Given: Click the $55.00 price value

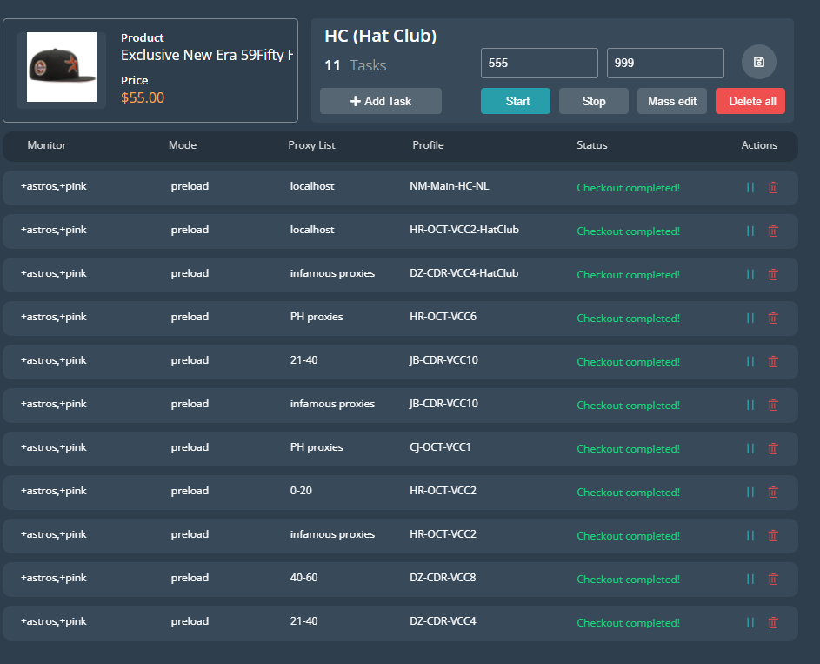Looking at the screenshot, I should pyautogui.click(x=143, y=97).
